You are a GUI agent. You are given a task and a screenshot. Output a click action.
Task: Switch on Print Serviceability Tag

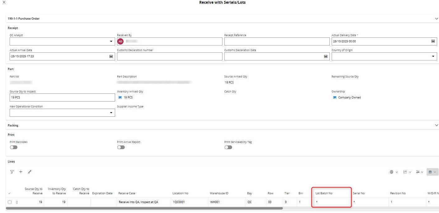click(228, 147)
